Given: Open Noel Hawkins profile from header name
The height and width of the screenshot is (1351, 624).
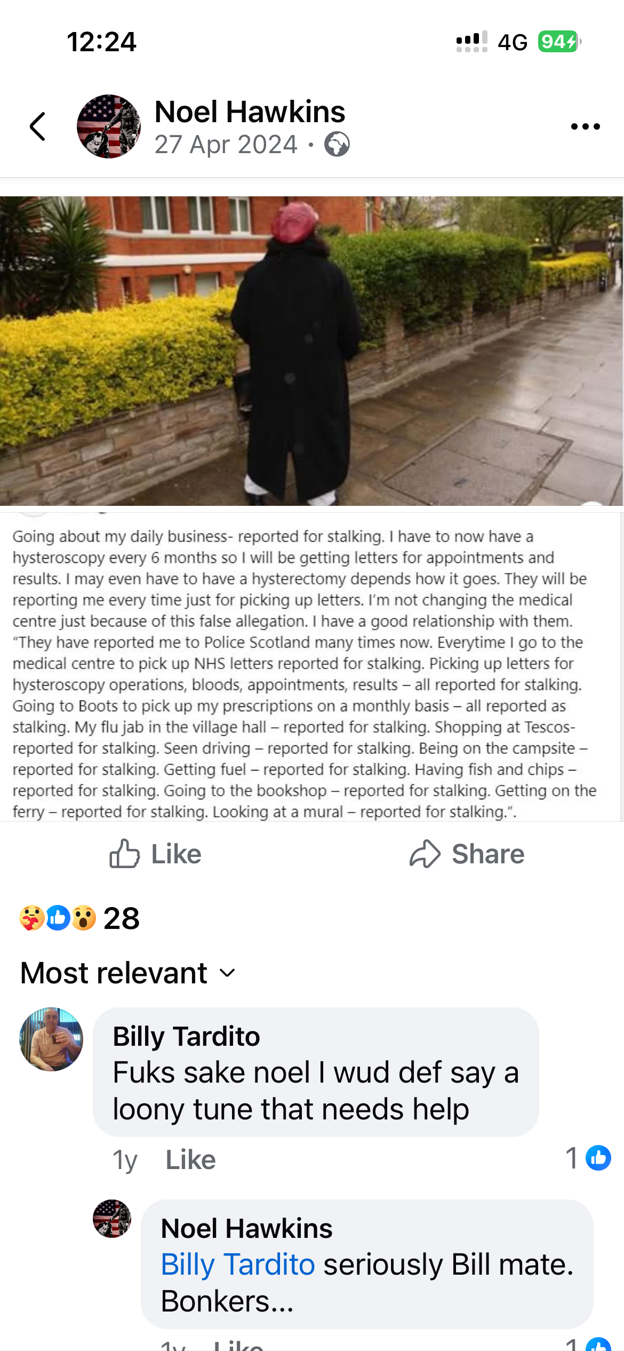Looking at the screenshot, I should pyautogui.click(x=250, y=112).
